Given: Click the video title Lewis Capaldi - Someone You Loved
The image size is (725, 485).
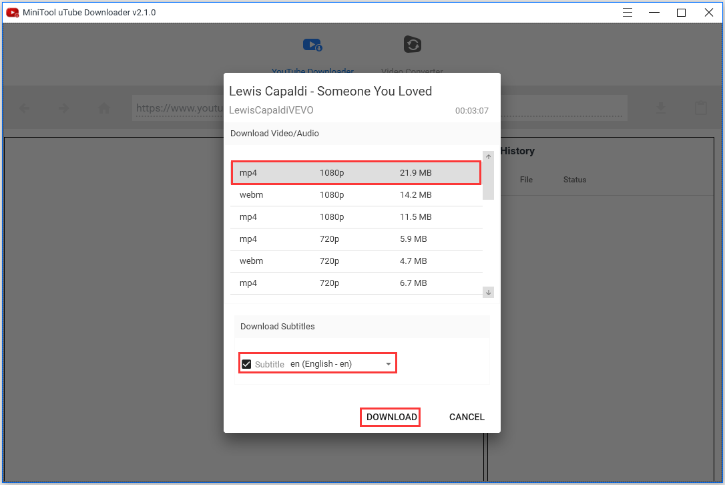Looking at the screenshot, I should point(330,91).
